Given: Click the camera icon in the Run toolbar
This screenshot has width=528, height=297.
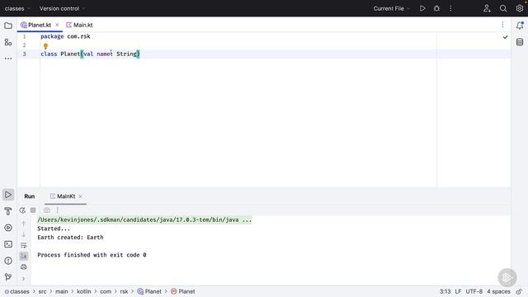Looking at the screenshot, I should [47, 210].
